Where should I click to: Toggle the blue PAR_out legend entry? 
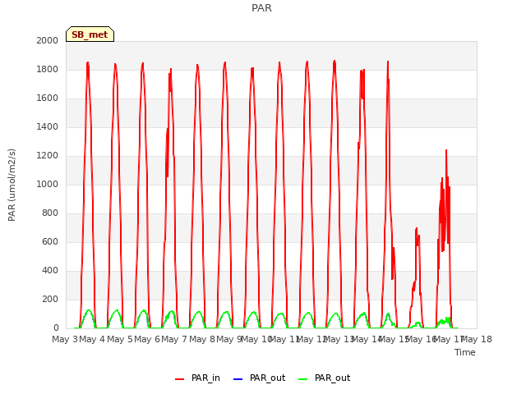tap(259, 378)
